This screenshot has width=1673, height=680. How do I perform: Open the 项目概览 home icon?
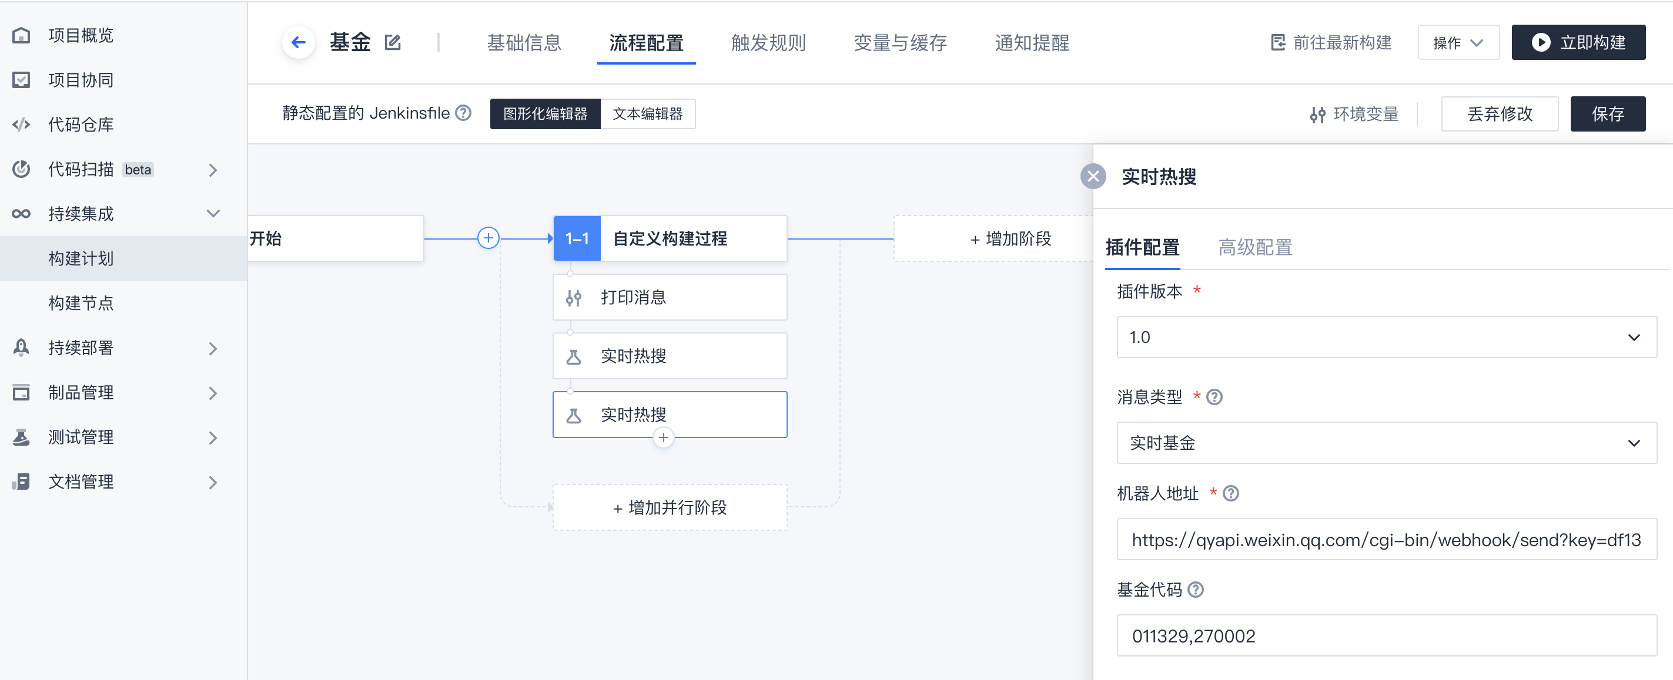tap(21, 35)
